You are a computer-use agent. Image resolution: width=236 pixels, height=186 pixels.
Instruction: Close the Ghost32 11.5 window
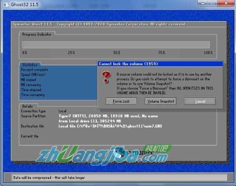(x=226, y=3)
